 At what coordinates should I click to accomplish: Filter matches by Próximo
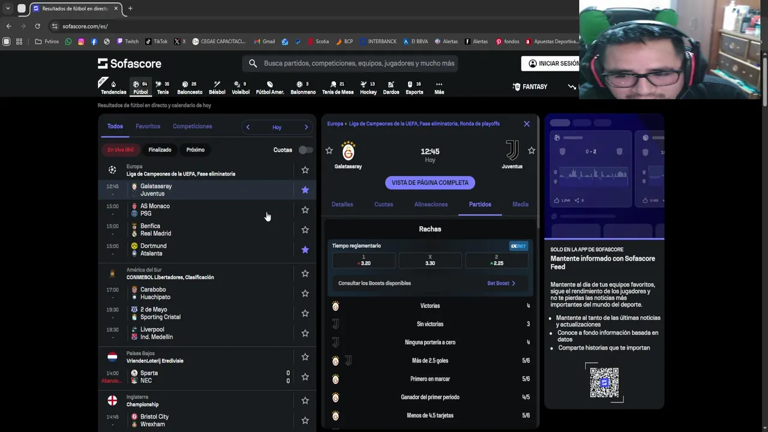(x=195, y=150)
